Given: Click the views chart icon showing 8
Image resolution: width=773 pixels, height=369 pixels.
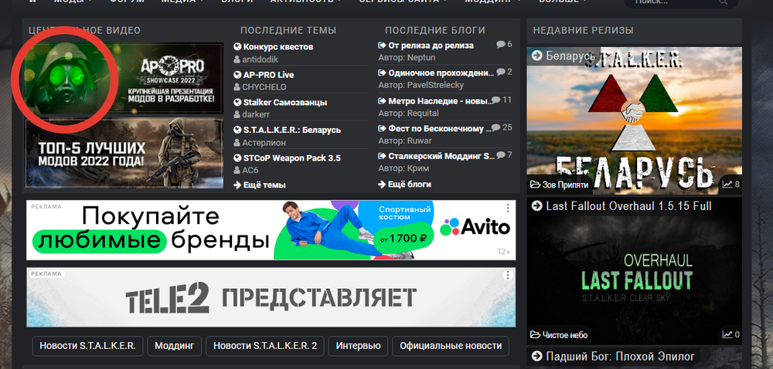Looking at the screenshot, I should coord(727,184).
